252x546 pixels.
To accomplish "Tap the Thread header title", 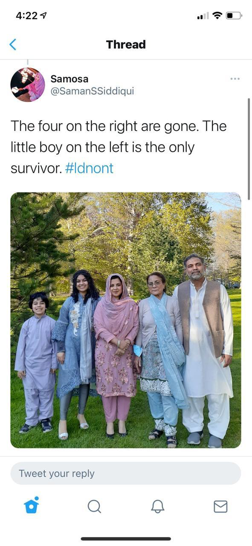I will pyautogui.click(x=126, y=44).
